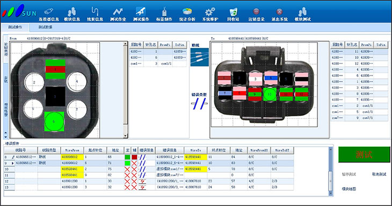Click the 联线 wire connection thumbnail
The image size is (392, 206).
coord(200,57)
